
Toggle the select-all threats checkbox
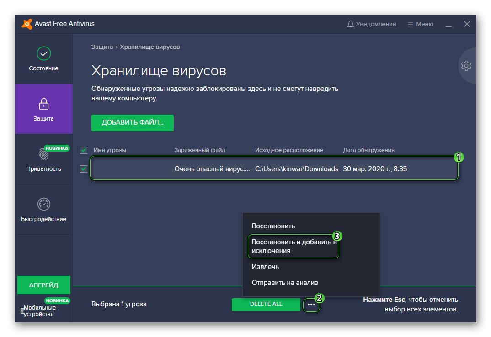(84, 150)
